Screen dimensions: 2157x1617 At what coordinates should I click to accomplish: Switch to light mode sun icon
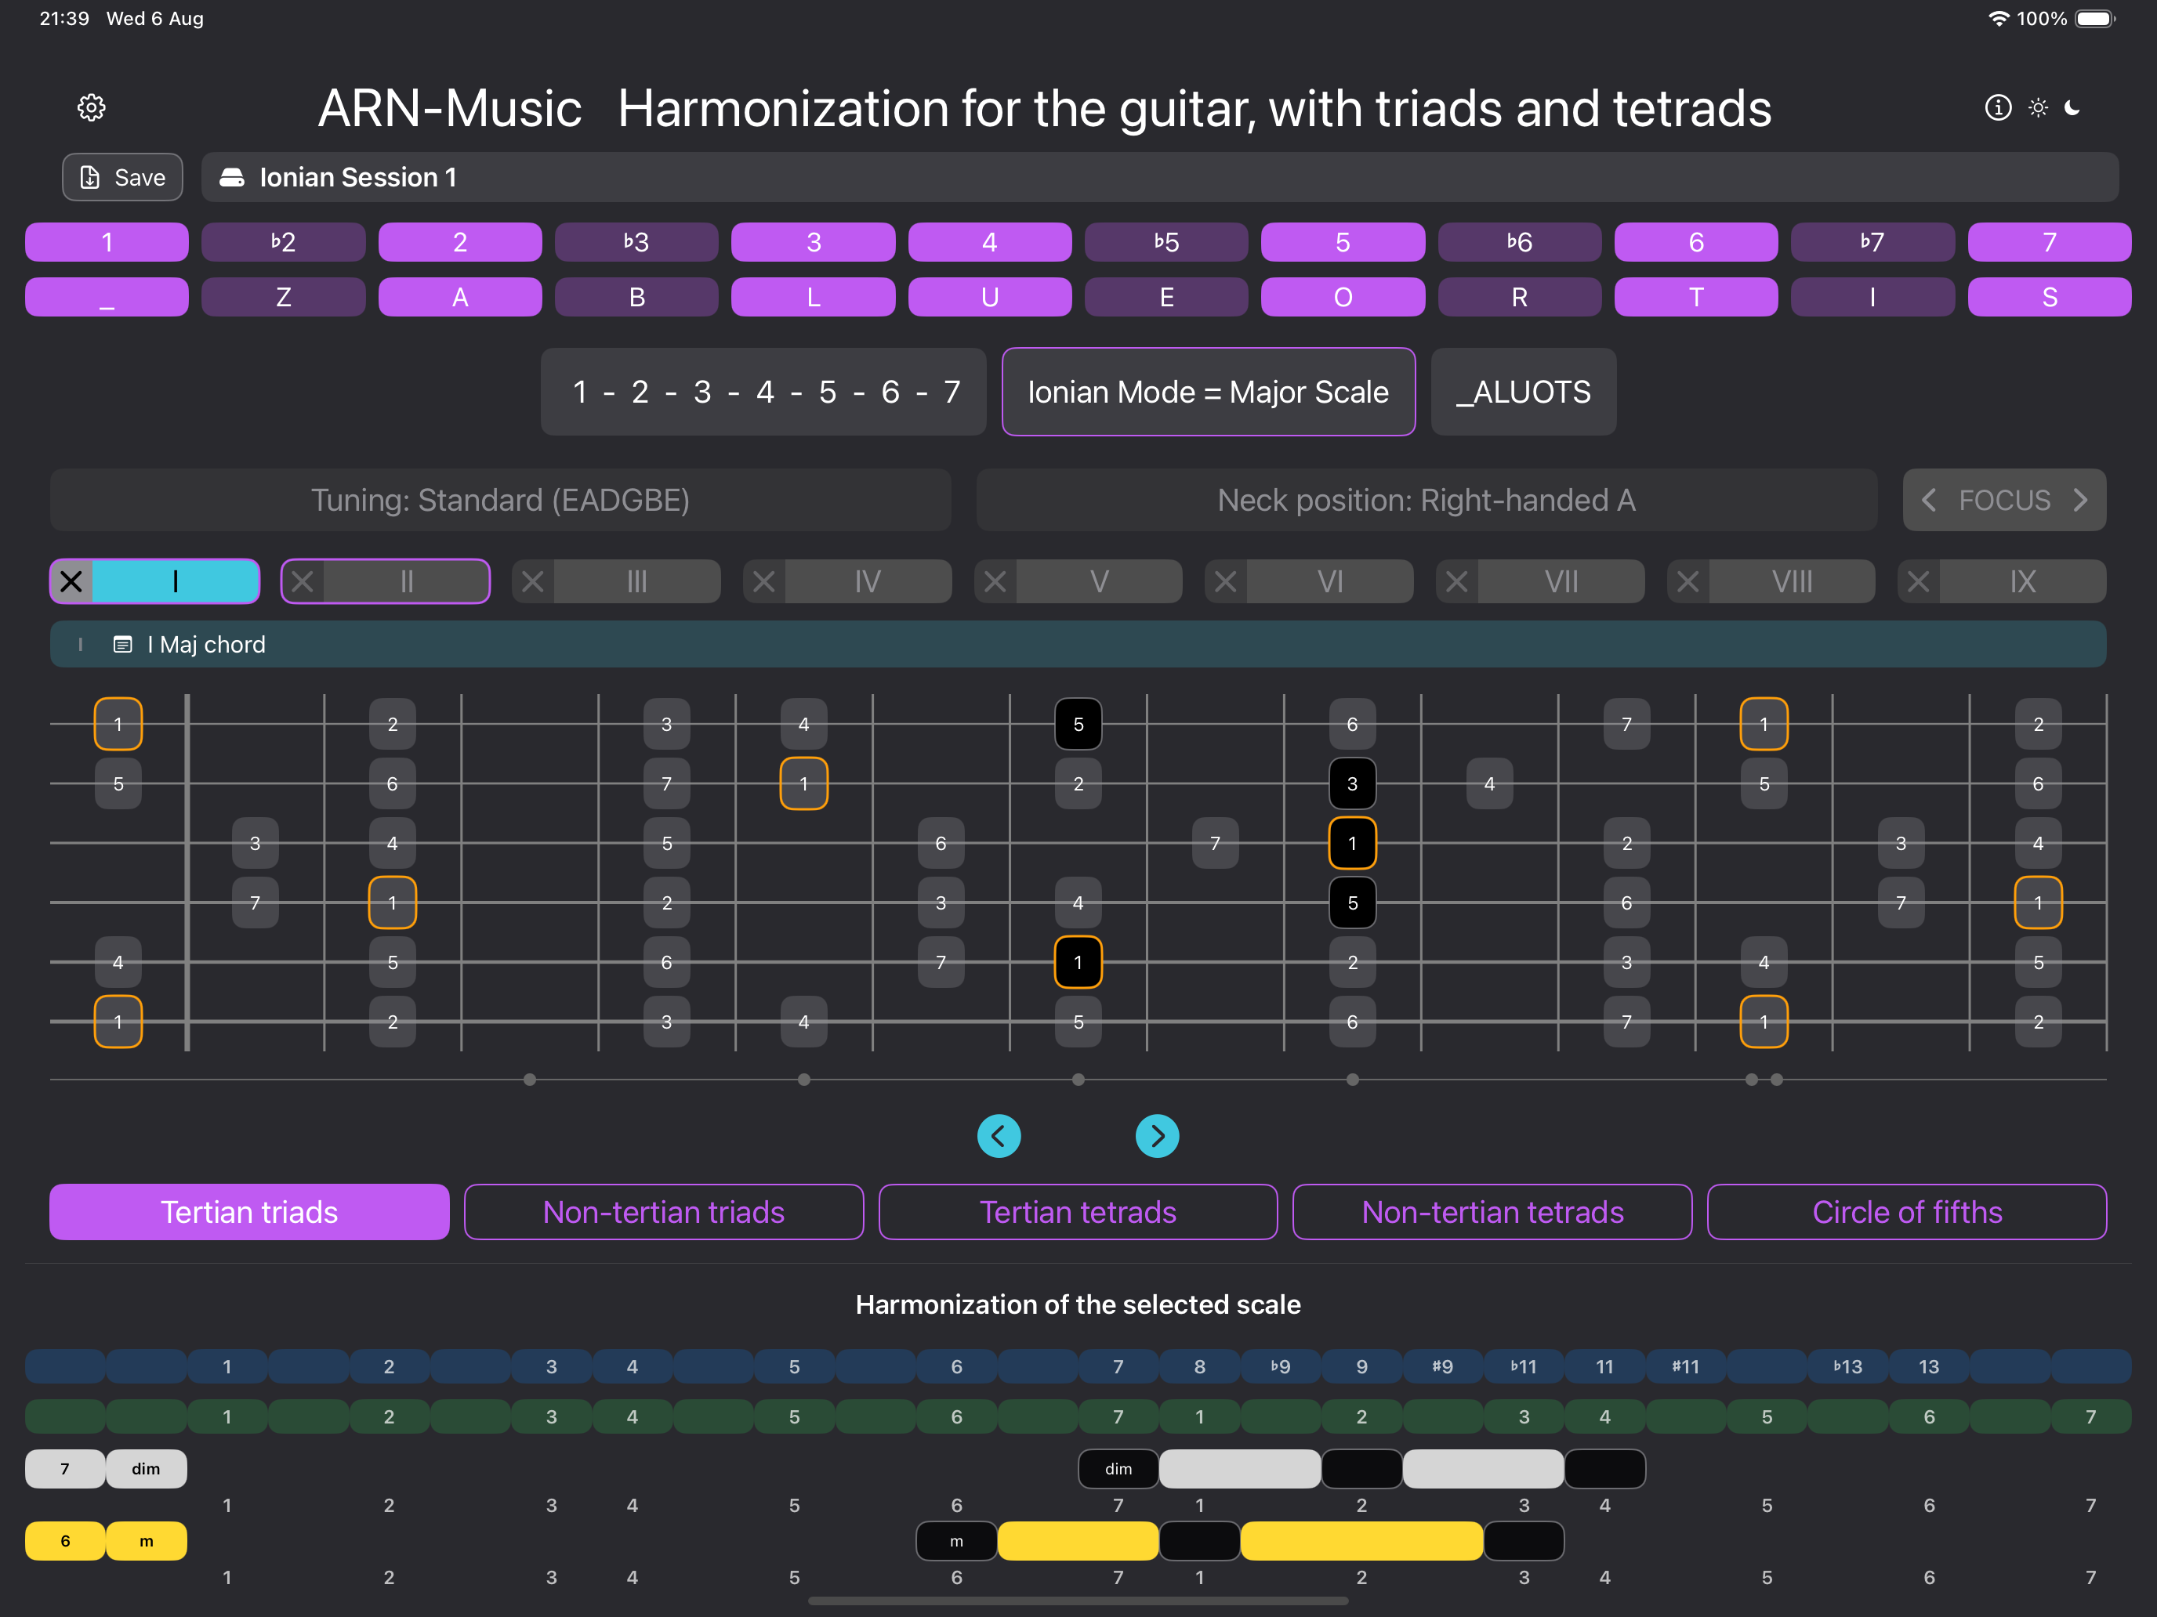pos(2038,107)
